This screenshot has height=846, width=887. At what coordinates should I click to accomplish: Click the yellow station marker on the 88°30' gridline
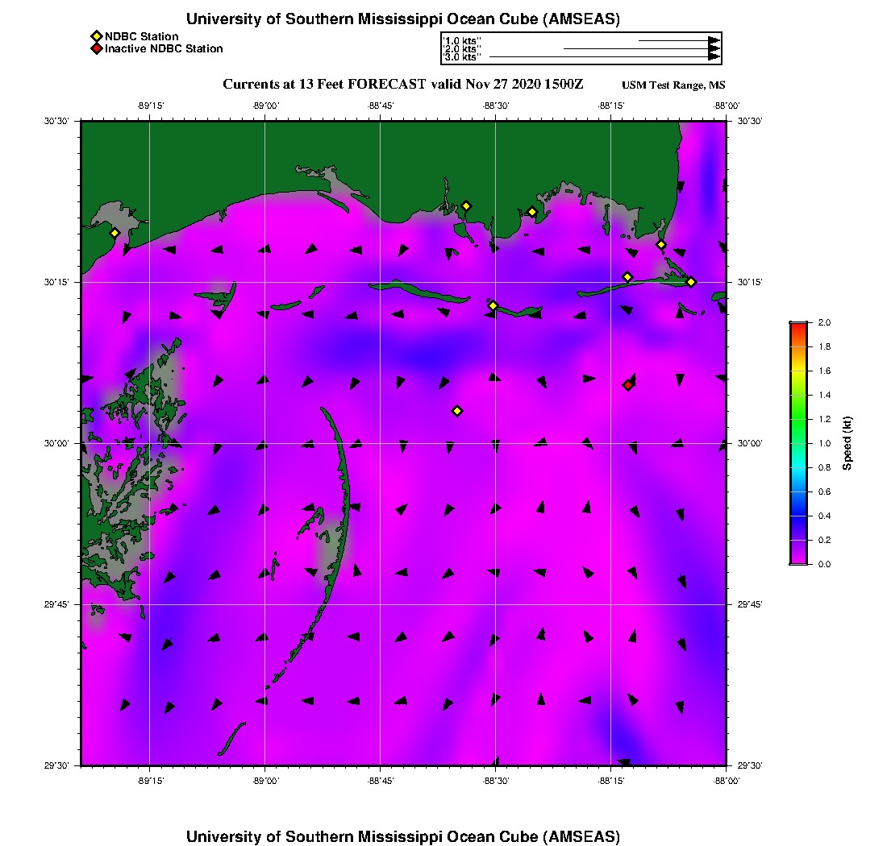point(493,305)
